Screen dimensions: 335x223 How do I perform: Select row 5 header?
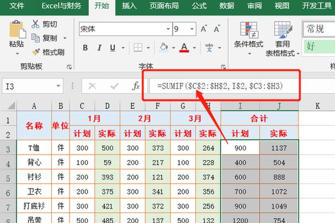[8, 177]
